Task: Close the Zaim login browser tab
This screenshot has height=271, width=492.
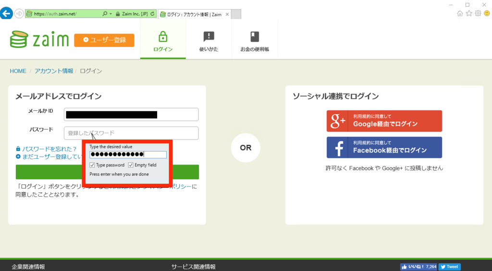Action: [x=227, y=14]
